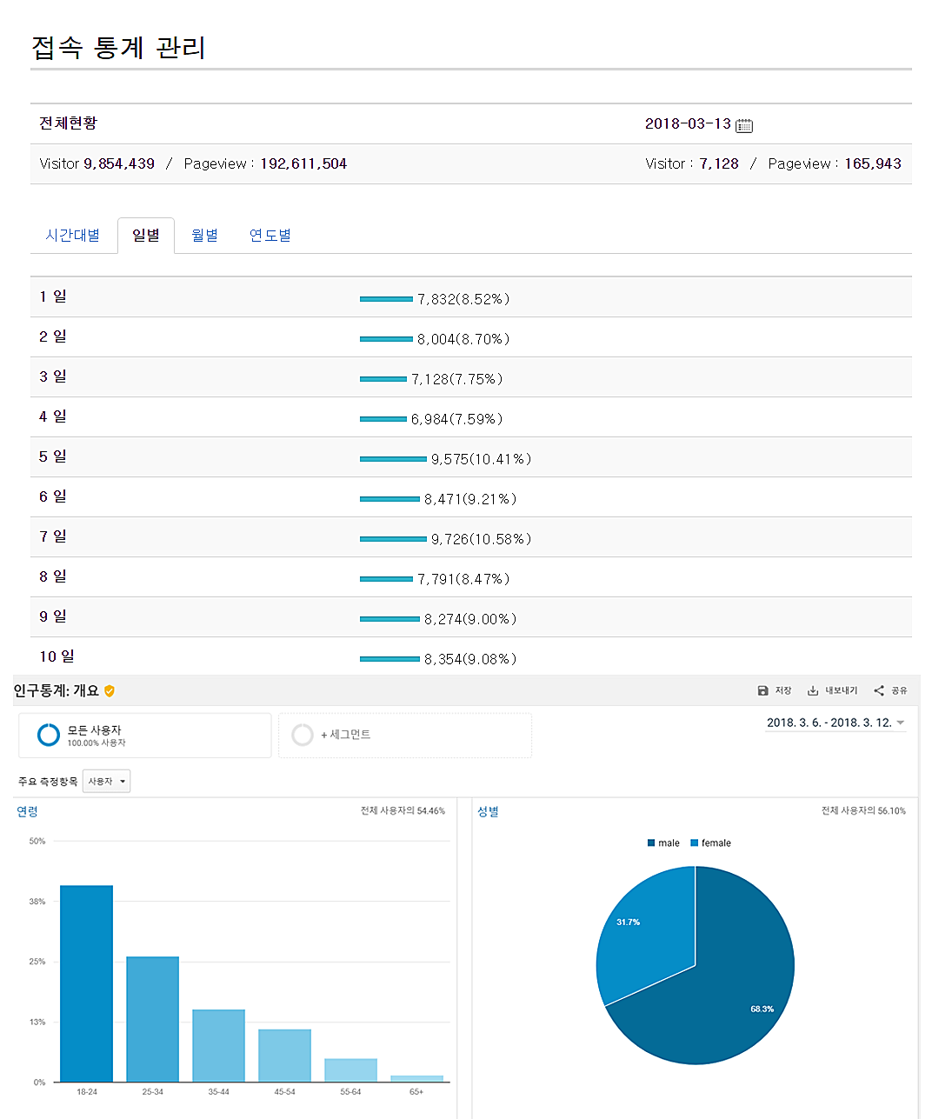Click the 5 일 row value 9,575(10.41%)

(482, 459)
